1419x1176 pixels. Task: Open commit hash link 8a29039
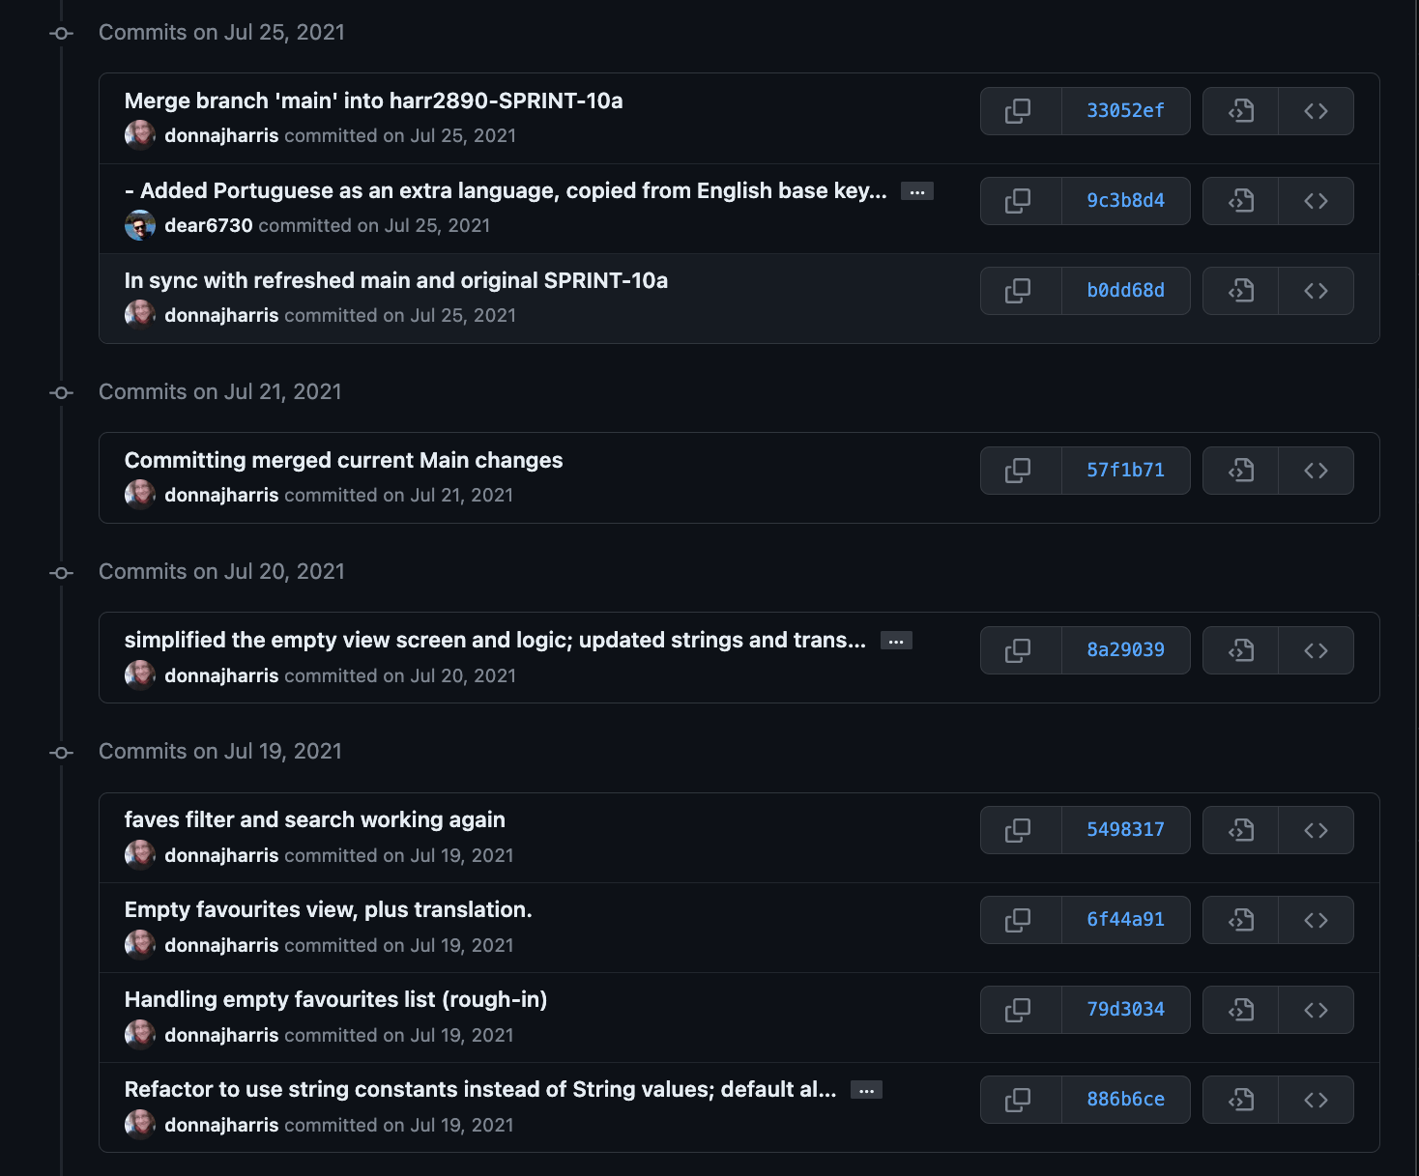tap(1125, 650)
